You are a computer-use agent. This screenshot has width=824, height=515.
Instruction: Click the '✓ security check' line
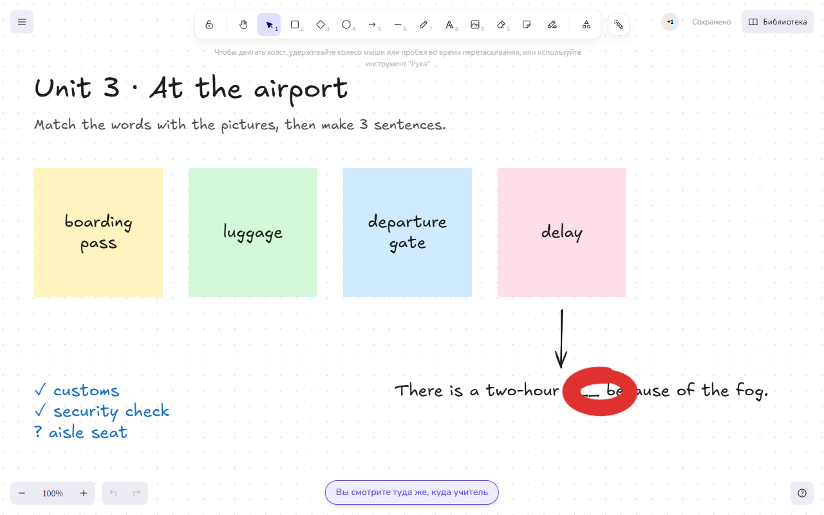tap(102, 411)
